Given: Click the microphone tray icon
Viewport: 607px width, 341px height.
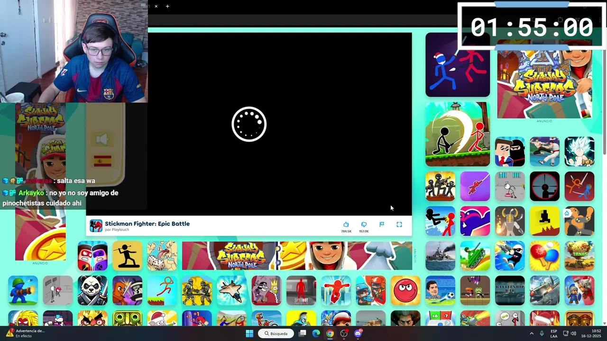Looking at the screenshot, I should coord(542,333).
